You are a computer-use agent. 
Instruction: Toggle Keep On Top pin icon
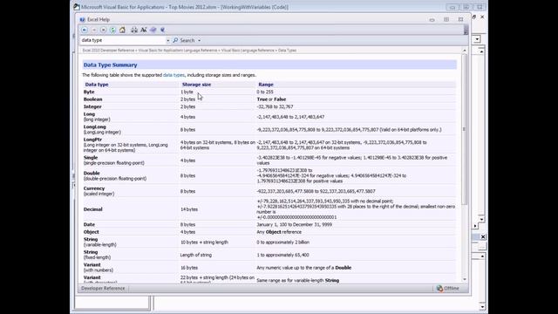pos(163,30)
